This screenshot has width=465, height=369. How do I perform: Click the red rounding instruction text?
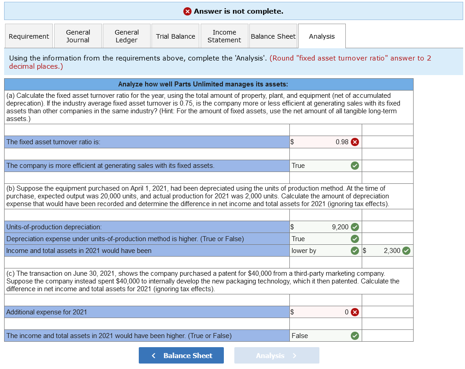coord(220,62)
